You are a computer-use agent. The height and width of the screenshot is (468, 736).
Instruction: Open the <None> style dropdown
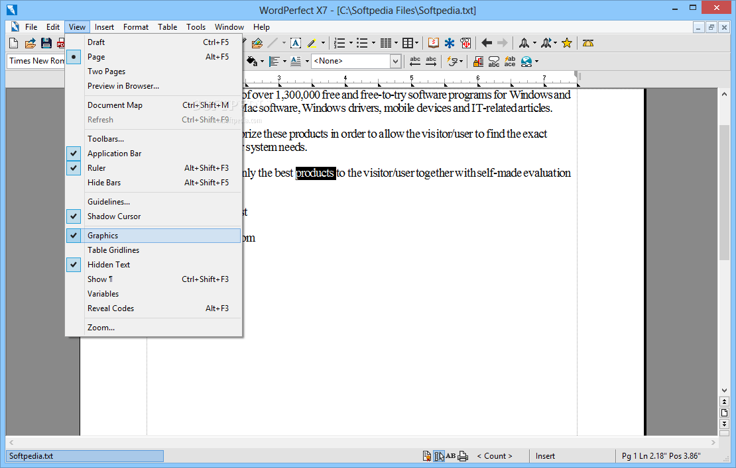[x=396, y=62]
